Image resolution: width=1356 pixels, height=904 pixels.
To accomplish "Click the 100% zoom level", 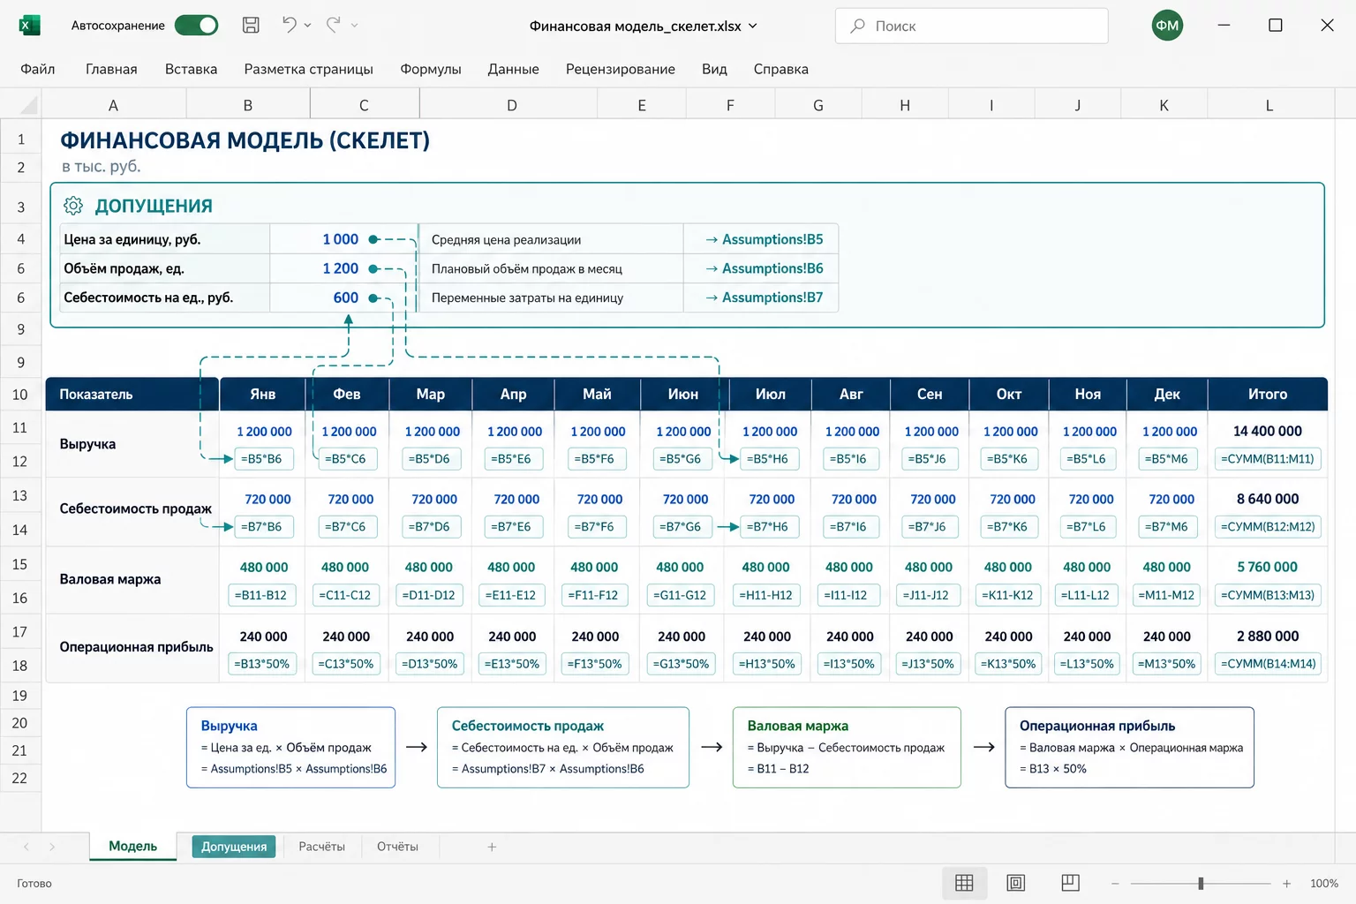I will pos(1324,883).
